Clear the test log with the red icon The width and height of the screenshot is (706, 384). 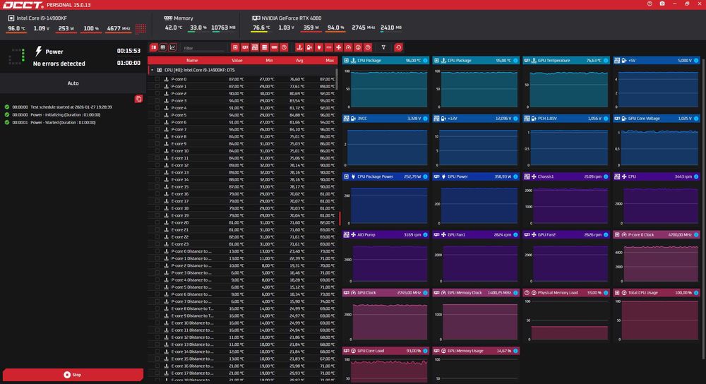138,99
